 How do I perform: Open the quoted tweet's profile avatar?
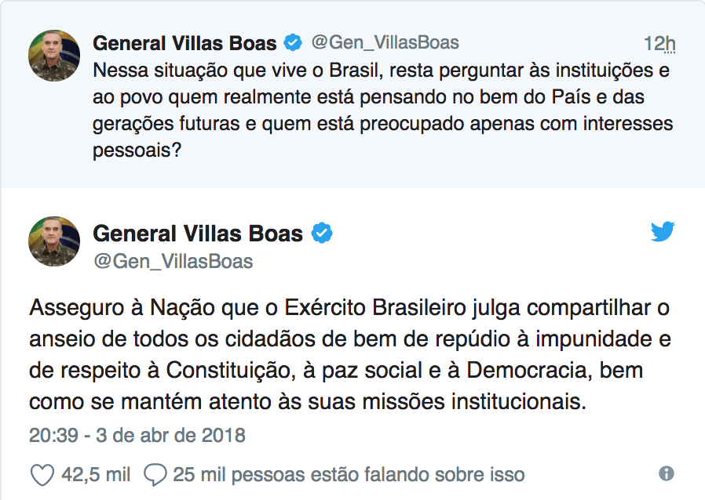[54, 56]
